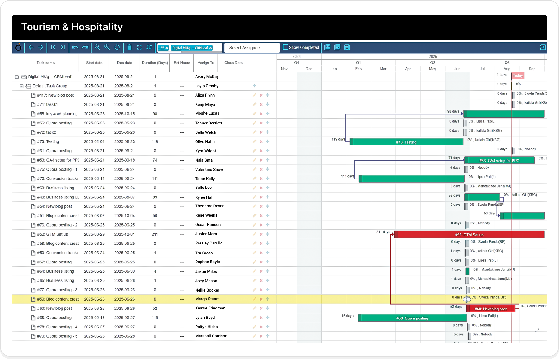The image size is (559, 359).
Task: Select the #68: Quora posting Gantt bar
Action: point(412,318)
